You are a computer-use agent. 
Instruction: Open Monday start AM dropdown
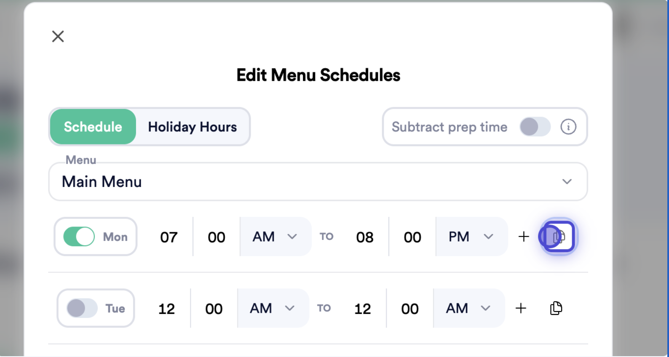[x=276, y=237]
